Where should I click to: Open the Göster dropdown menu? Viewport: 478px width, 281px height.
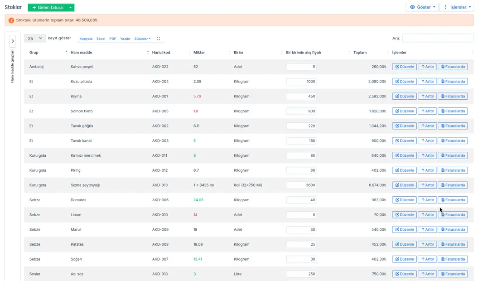coord(422,7)
